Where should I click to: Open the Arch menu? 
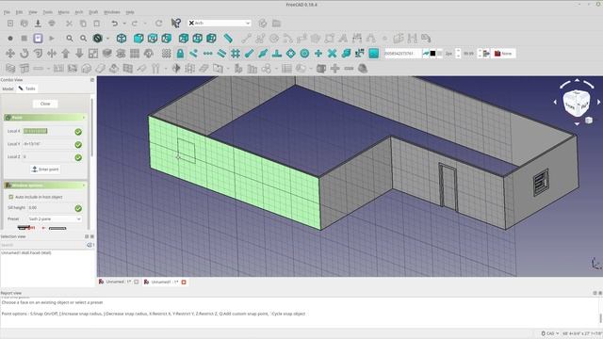(x=79, y=12)
